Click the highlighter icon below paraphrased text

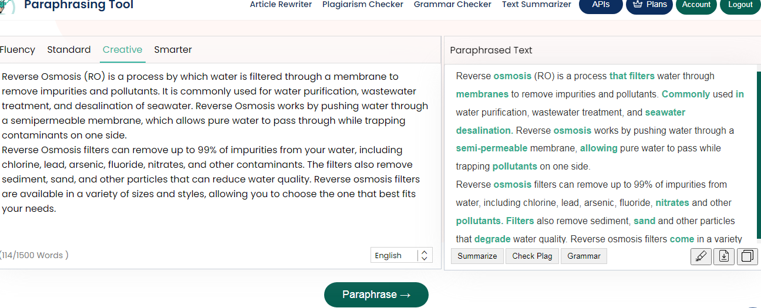[701, 256]
